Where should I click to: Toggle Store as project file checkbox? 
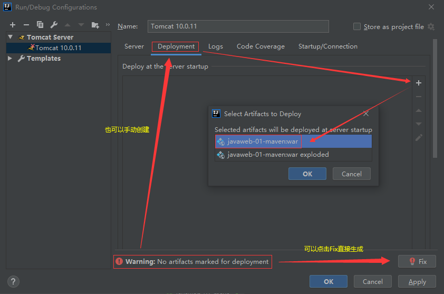pos(357,26)
